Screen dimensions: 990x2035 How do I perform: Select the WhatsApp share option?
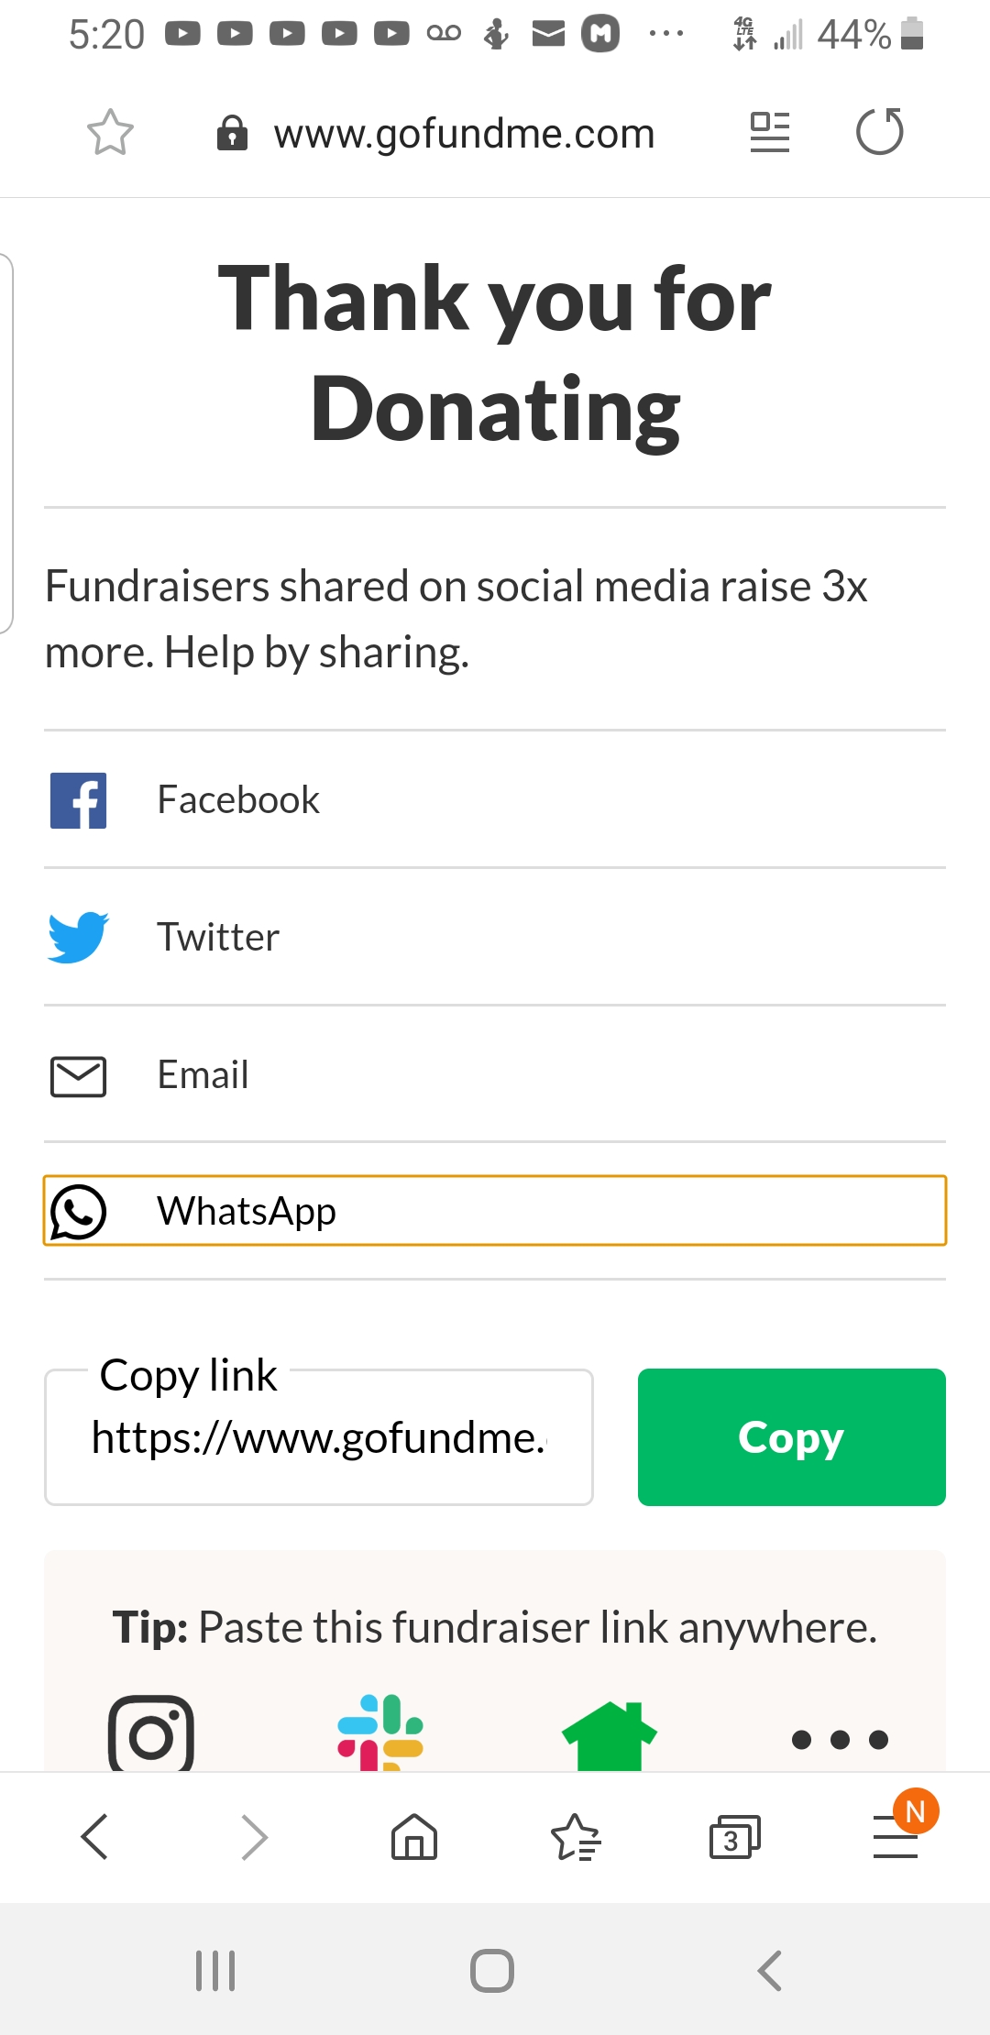[495, 1211]
